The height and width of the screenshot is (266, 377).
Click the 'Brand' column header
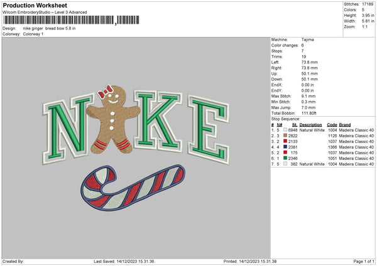coord(345,125)
